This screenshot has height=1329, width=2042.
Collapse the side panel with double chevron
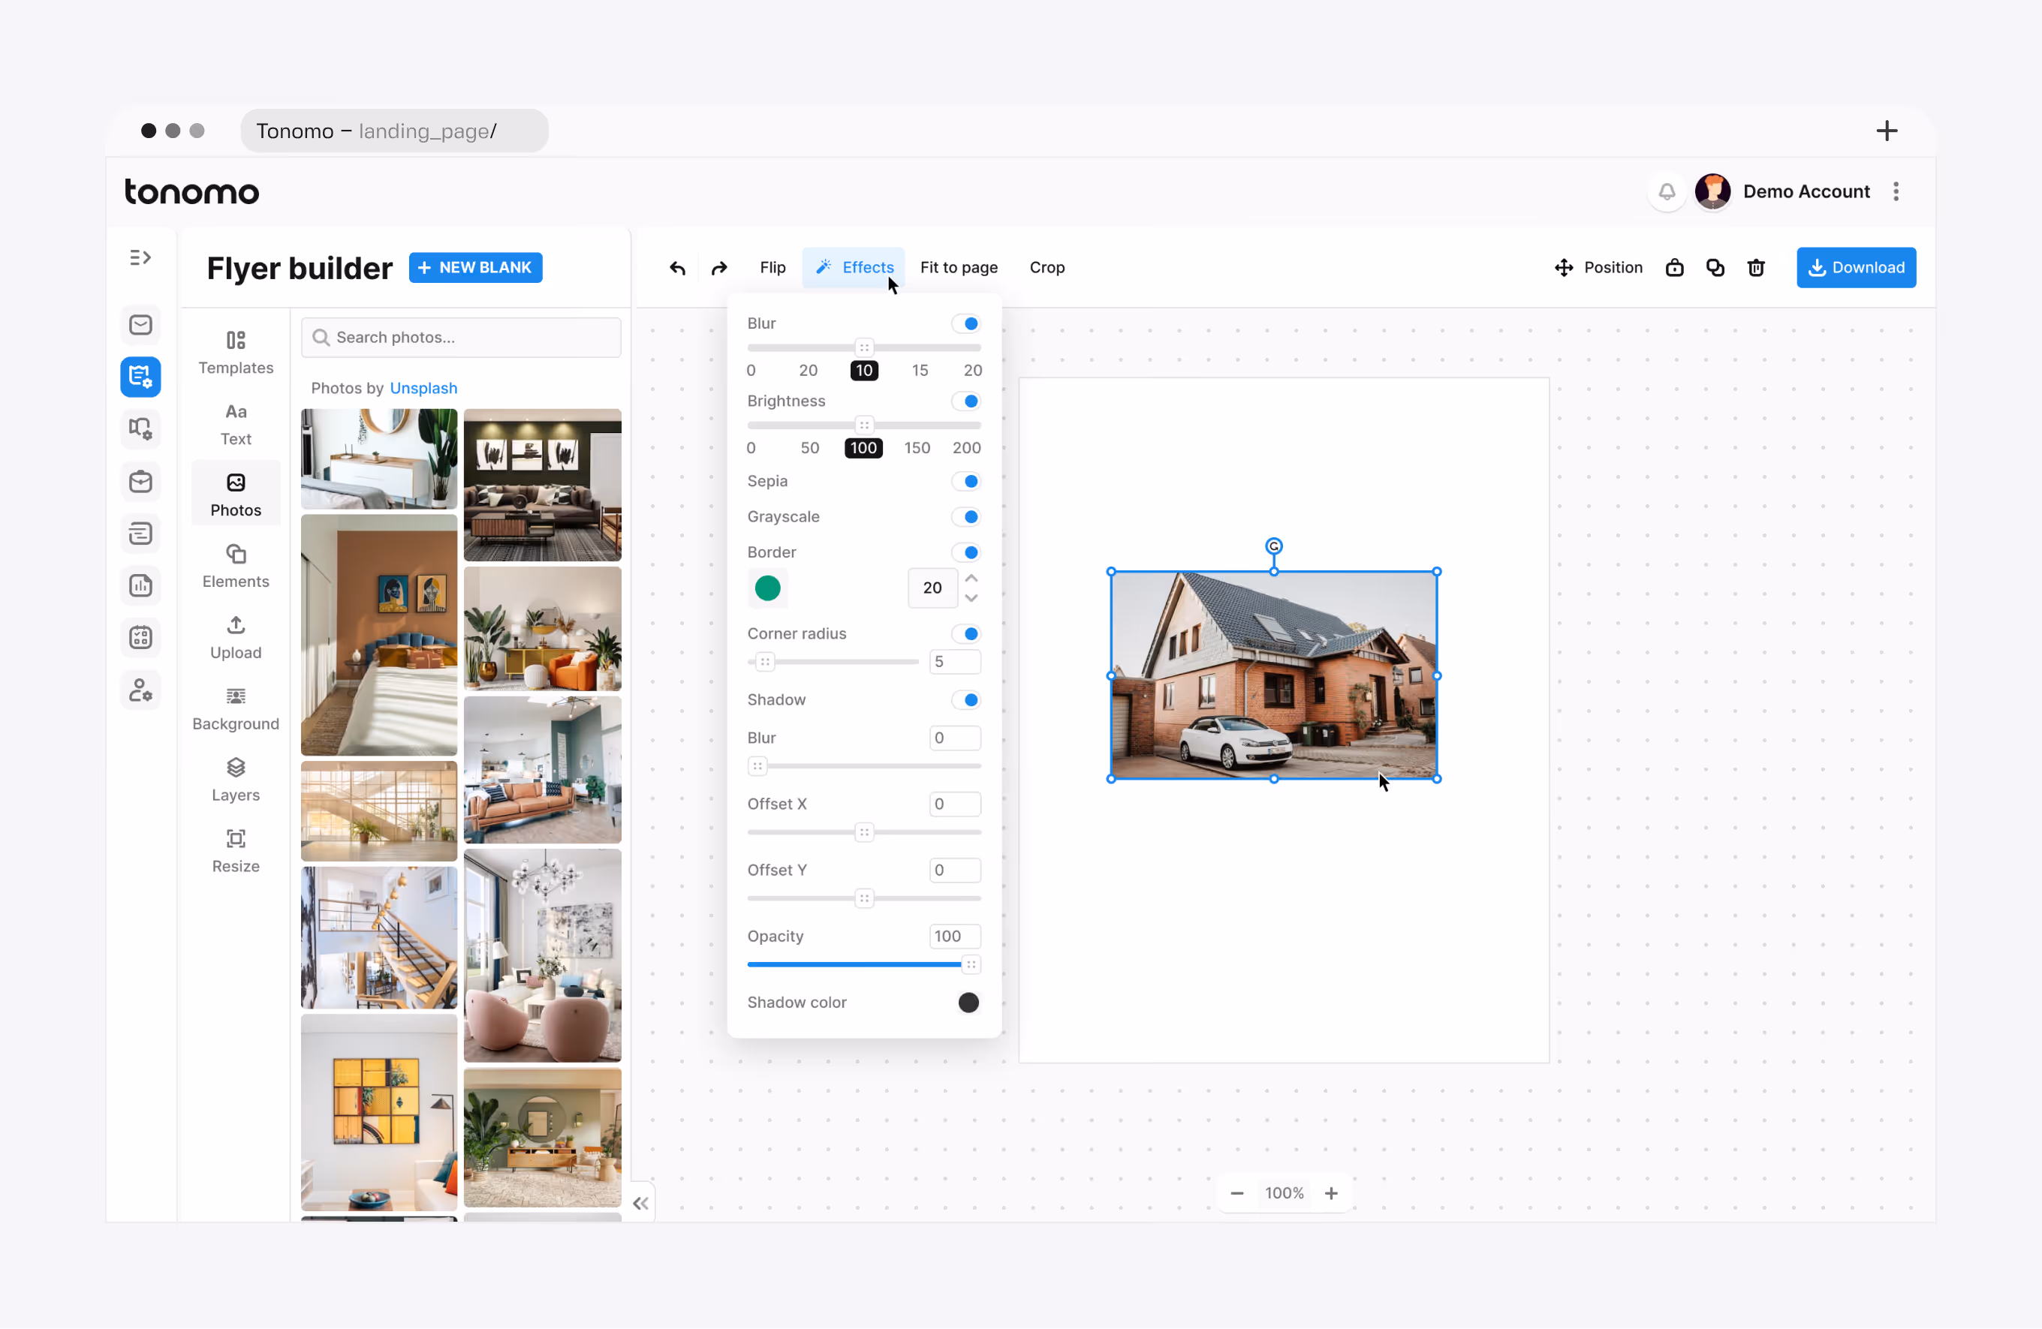(640, 1203)
